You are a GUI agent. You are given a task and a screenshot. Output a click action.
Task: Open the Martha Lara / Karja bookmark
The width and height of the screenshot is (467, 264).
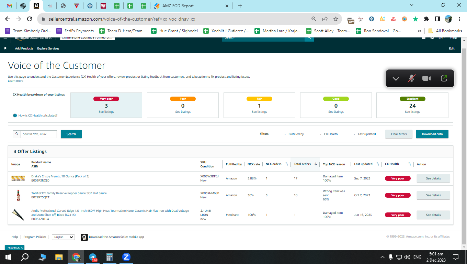click(277, 31)
